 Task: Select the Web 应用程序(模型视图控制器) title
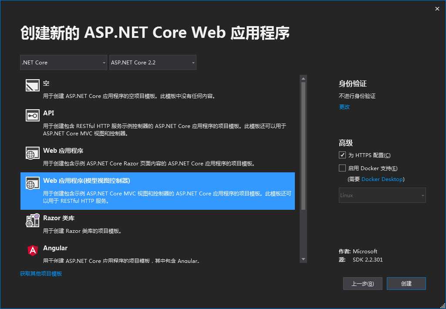click(x=87, y=181)
